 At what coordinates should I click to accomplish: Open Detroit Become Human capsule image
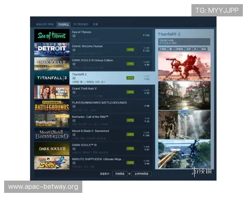pos(52,50)
